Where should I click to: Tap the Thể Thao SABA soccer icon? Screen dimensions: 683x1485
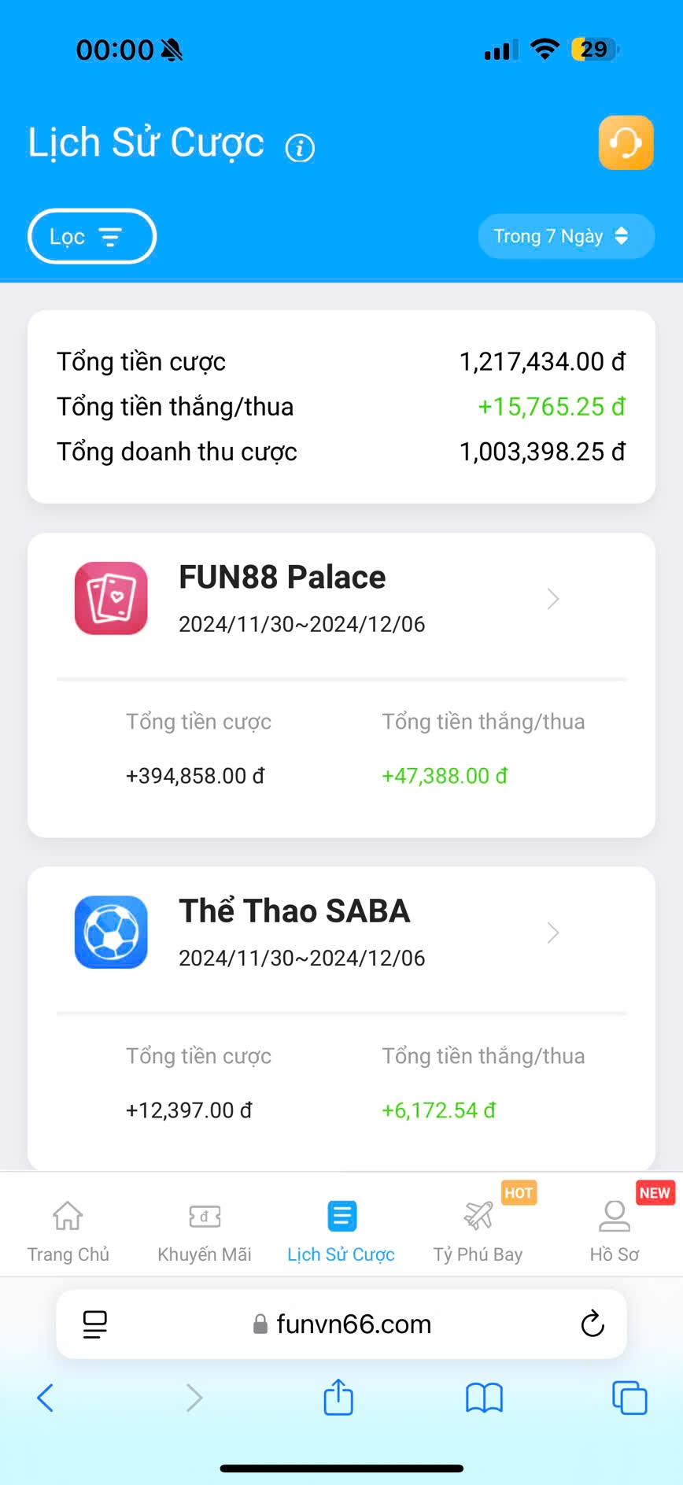[111, 932]
